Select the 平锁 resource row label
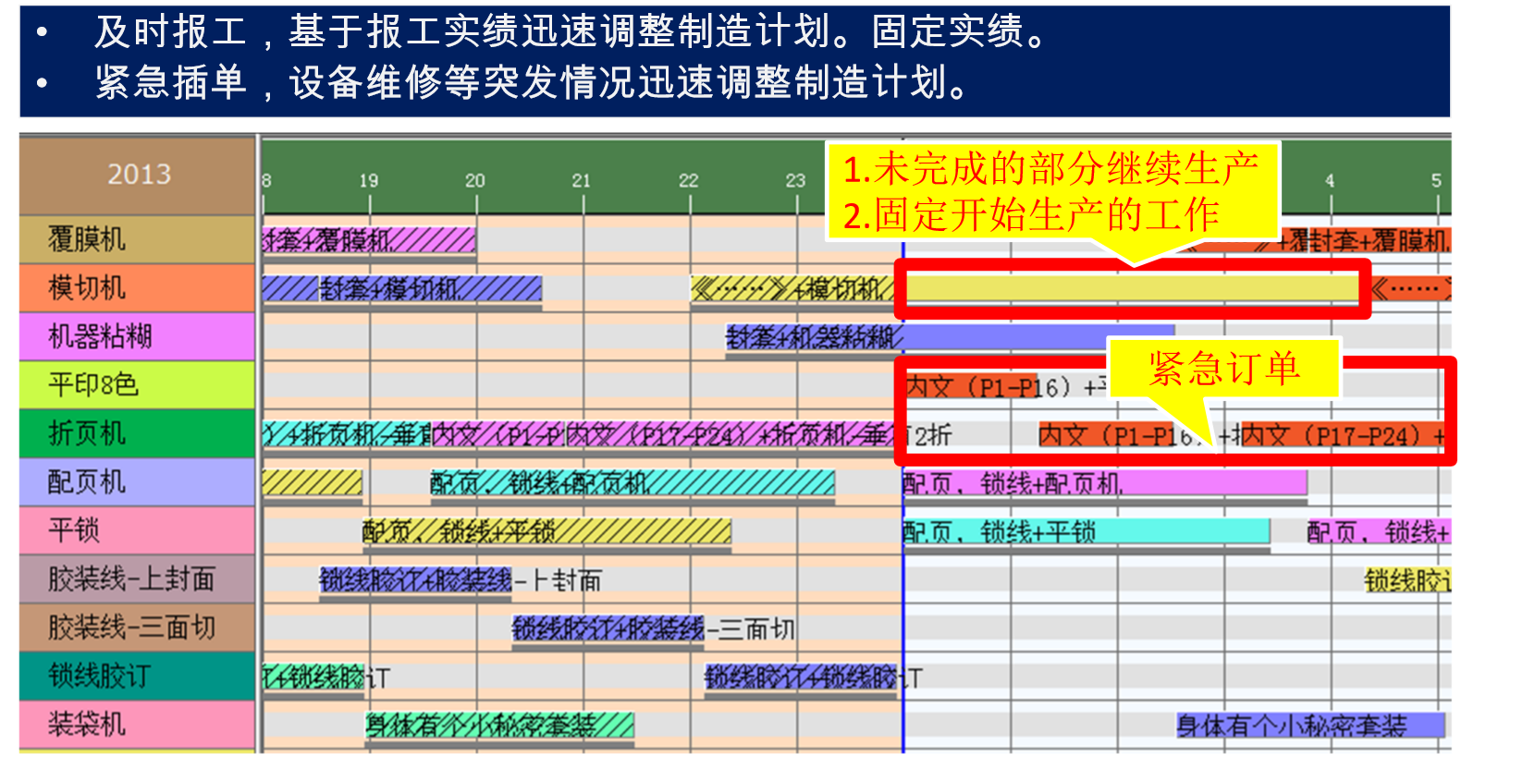The height and width of the screenshot is (775, 1523). (137, 530)
